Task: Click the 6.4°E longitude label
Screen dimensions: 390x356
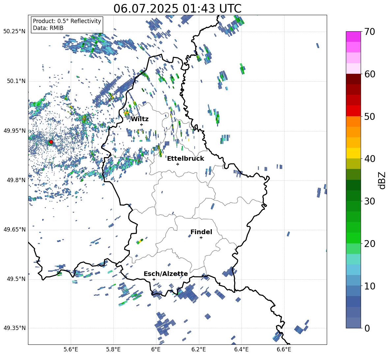Action: pyautogui.click(x=241, y=349)
